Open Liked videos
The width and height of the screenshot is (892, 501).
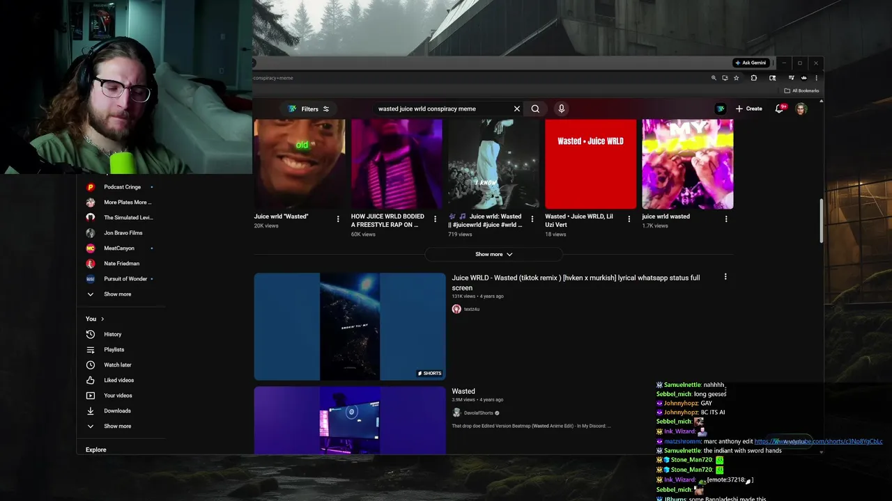[x=119, y=380]
